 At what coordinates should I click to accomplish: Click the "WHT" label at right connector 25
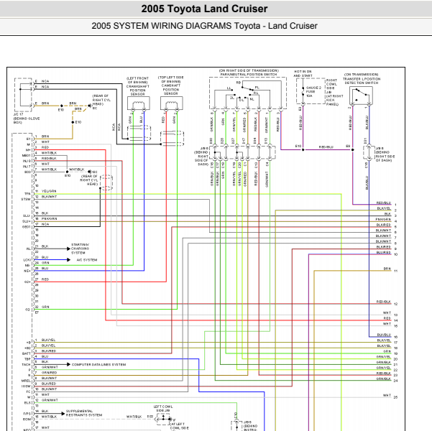point(387,395)
